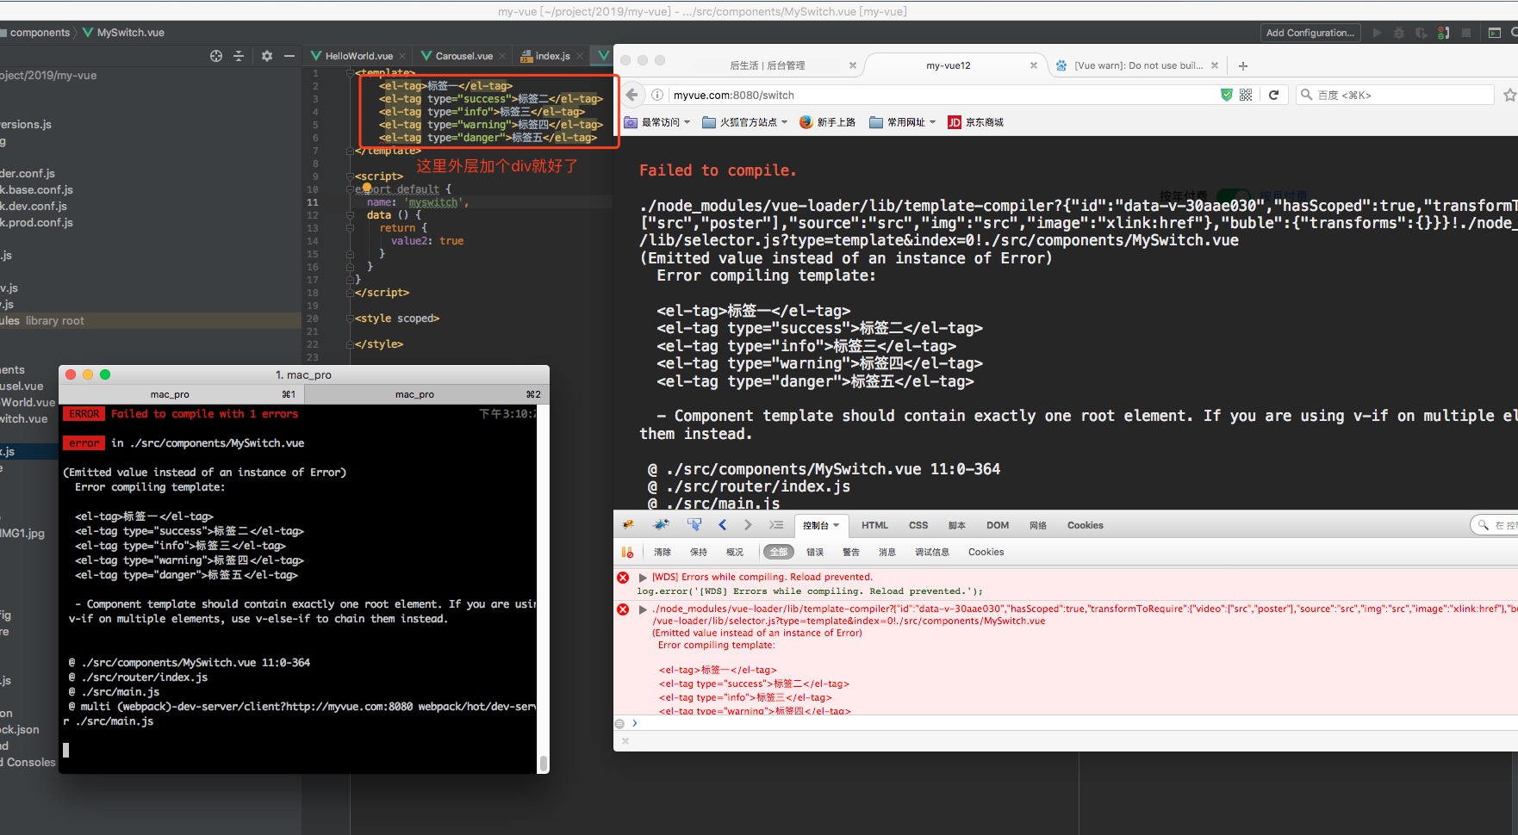1518x835 pixels.
Task: Toggle the 保持 persist option in console
Action: click(x=699, y=552)
